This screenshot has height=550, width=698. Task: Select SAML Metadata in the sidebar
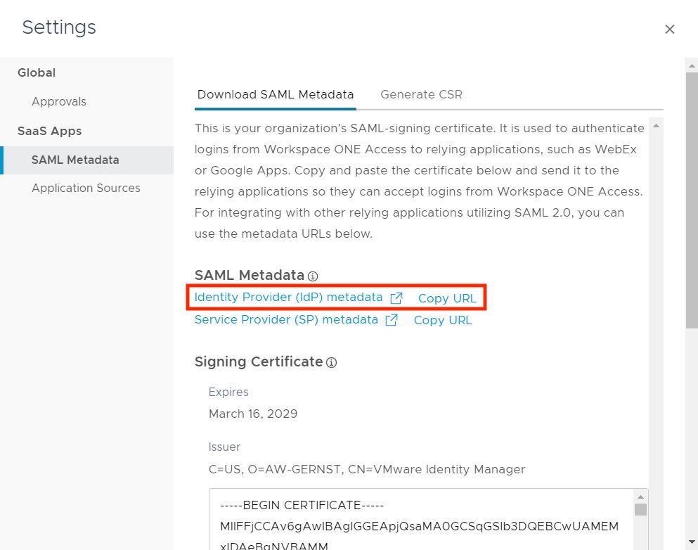click(75, 160)
